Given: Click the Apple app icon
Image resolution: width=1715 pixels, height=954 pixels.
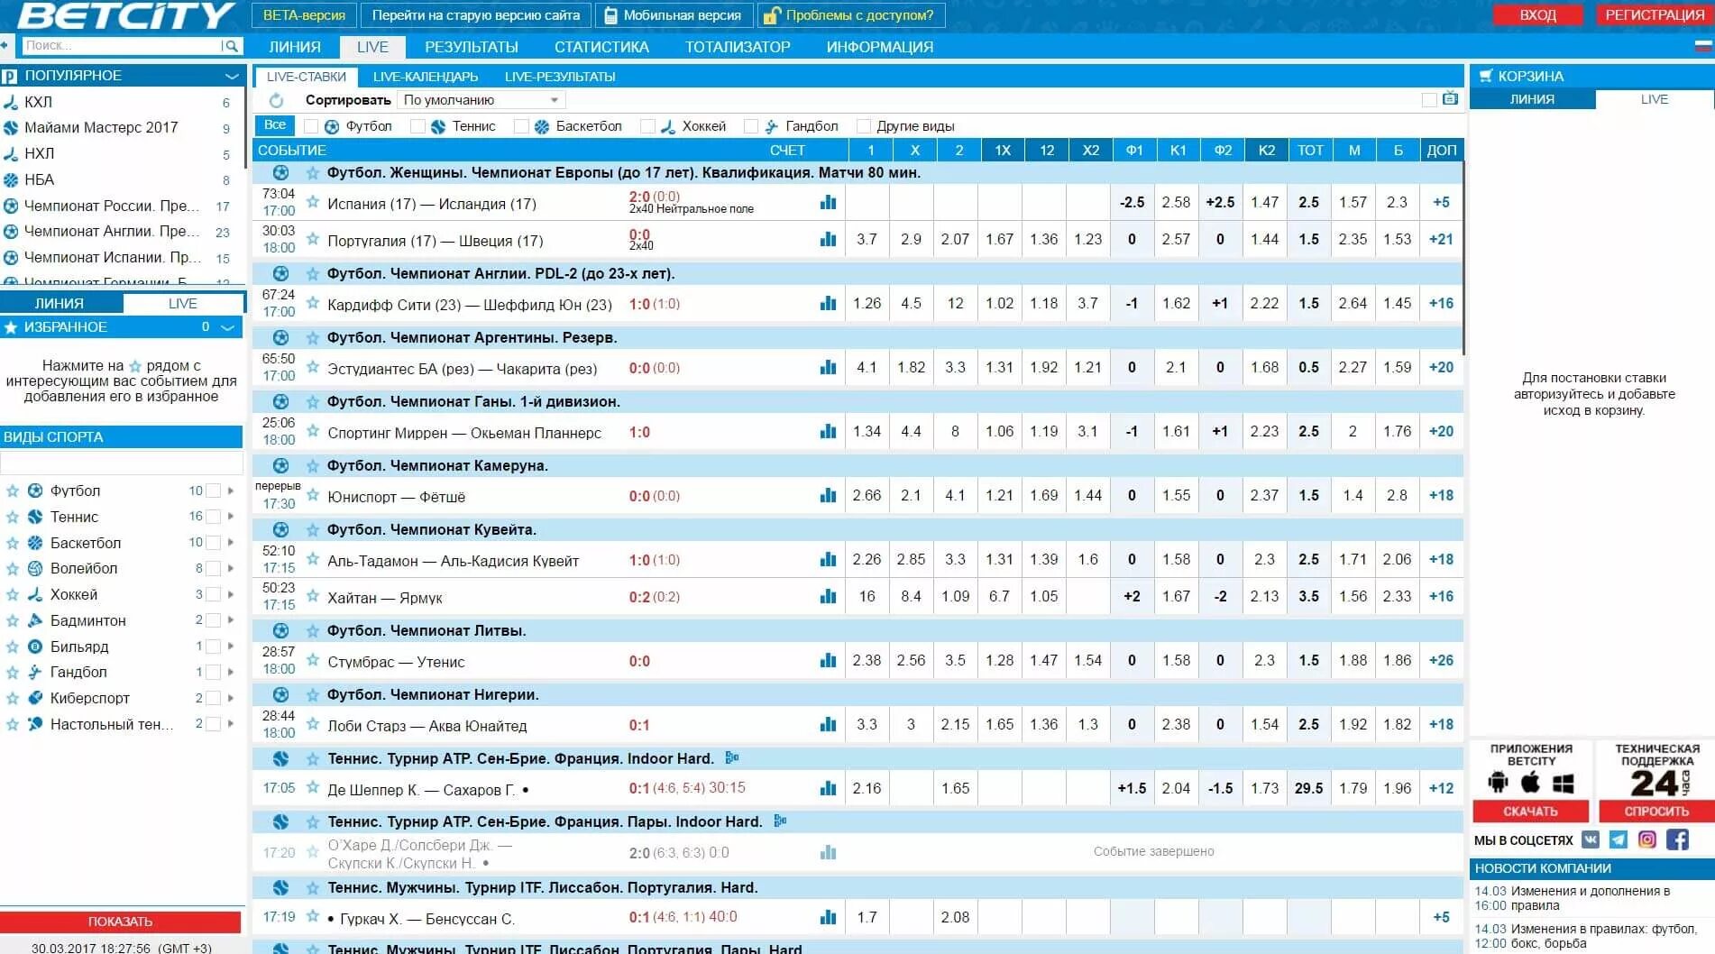Looking at the screenshot, I should pyautogui.click(x=1531, y=782).
